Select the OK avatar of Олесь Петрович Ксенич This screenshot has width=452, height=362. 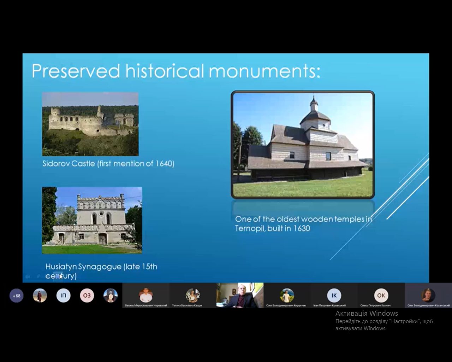click(381, 295)
